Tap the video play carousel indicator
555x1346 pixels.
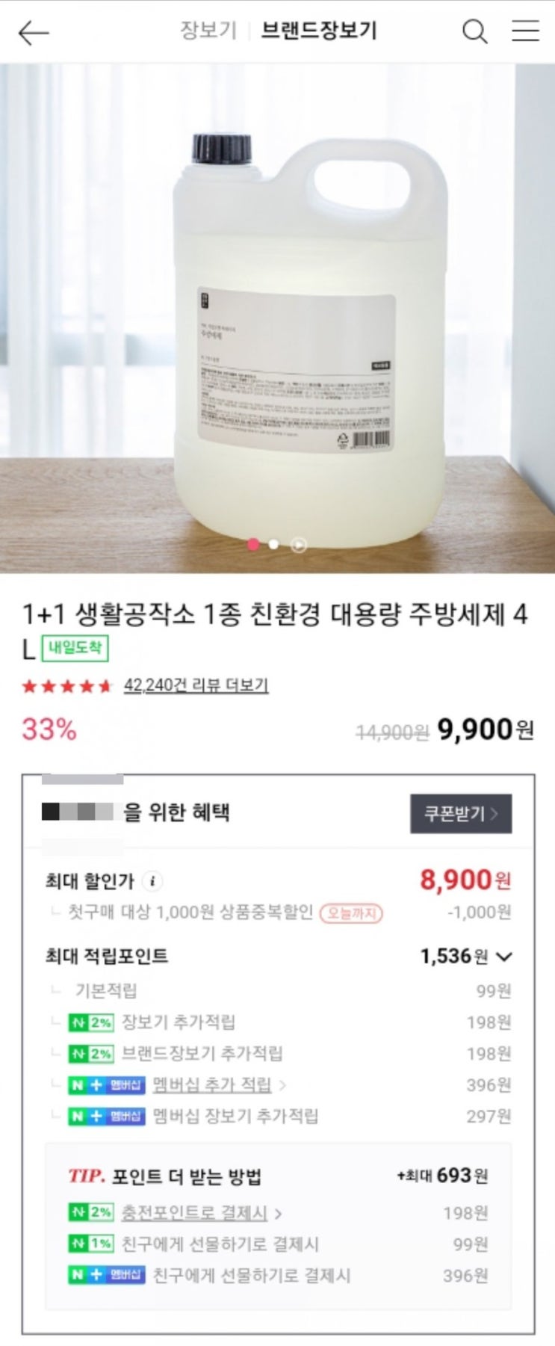tap(298, 545)
